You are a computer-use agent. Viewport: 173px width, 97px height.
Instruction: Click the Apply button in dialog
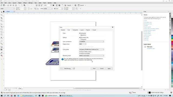pos(109,68)
